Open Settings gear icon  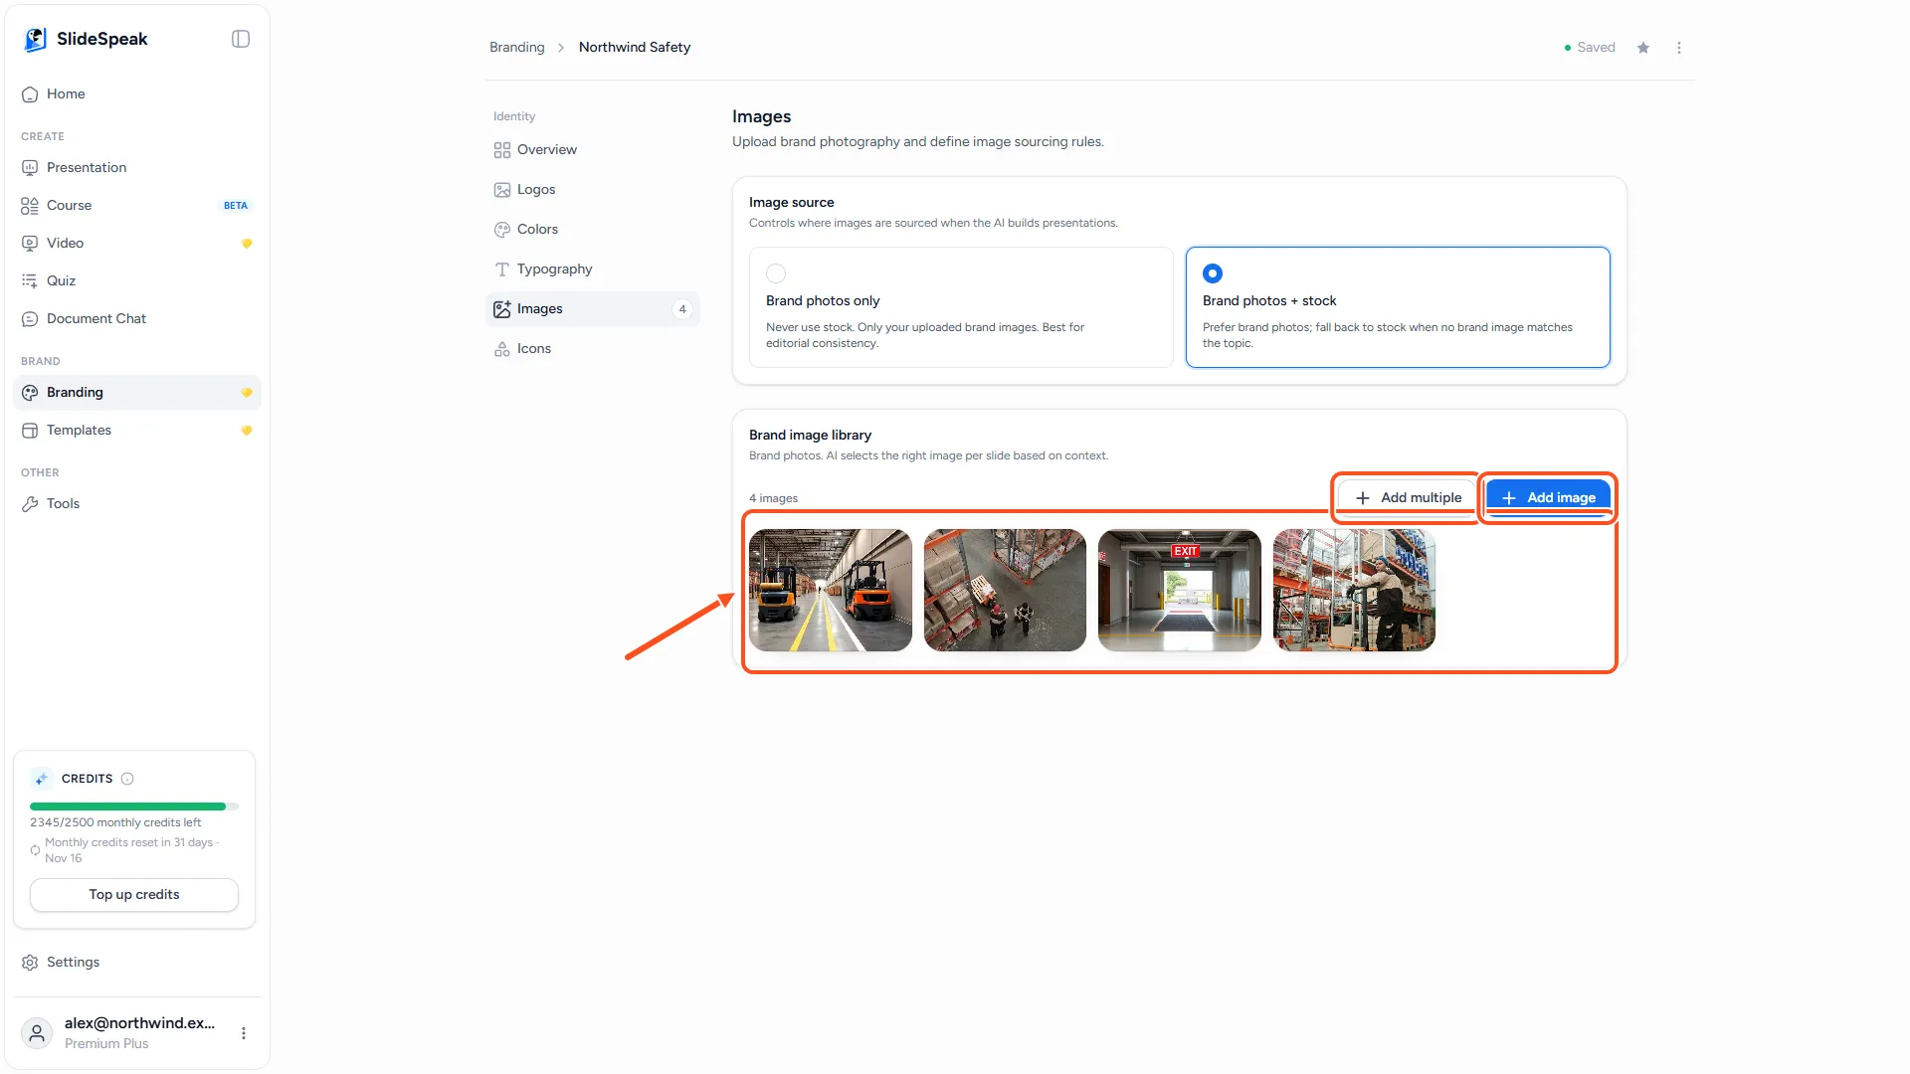pyautogui.click(x=30, y=962)
